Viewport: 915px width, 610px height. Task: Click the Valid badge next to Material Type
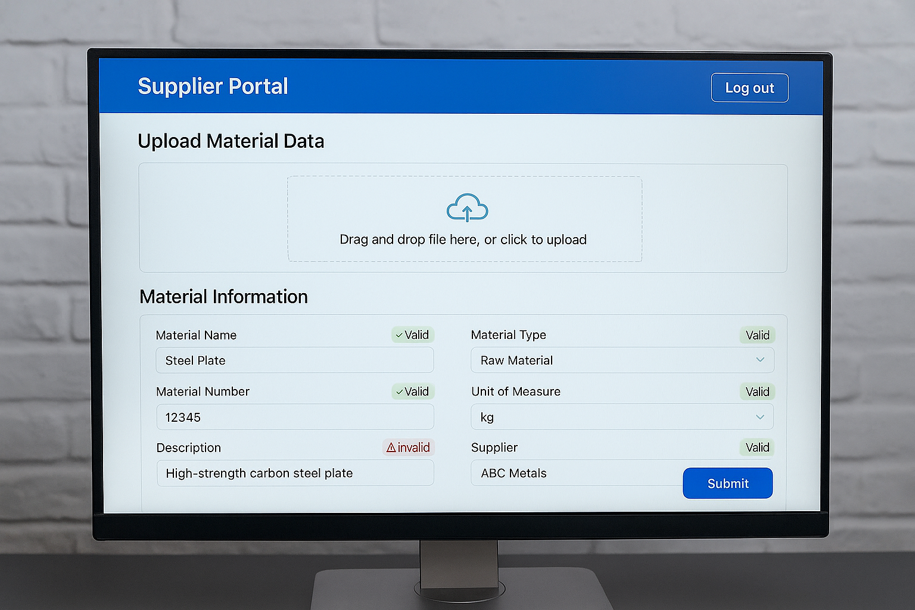pyautogui.click(x=757, y=335)
